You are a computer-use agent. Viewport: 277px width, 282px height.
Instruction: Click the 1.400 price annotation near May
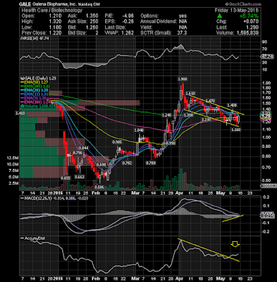pos(232,105)
